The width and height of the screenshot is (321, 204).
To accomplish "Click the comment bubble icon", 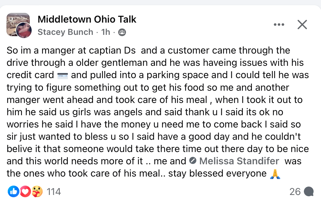I will click(309, 192).
